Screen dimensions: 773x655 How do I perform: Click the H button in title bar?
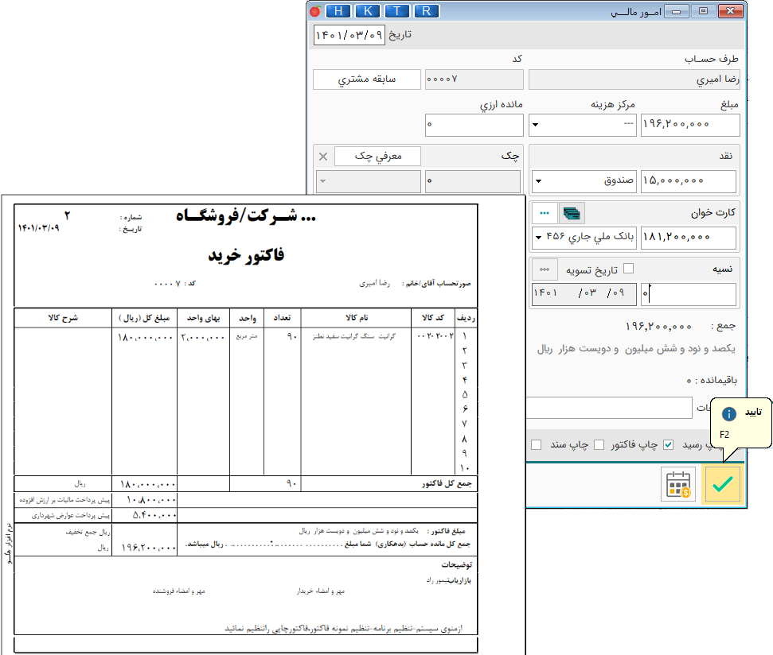point(340,10)
